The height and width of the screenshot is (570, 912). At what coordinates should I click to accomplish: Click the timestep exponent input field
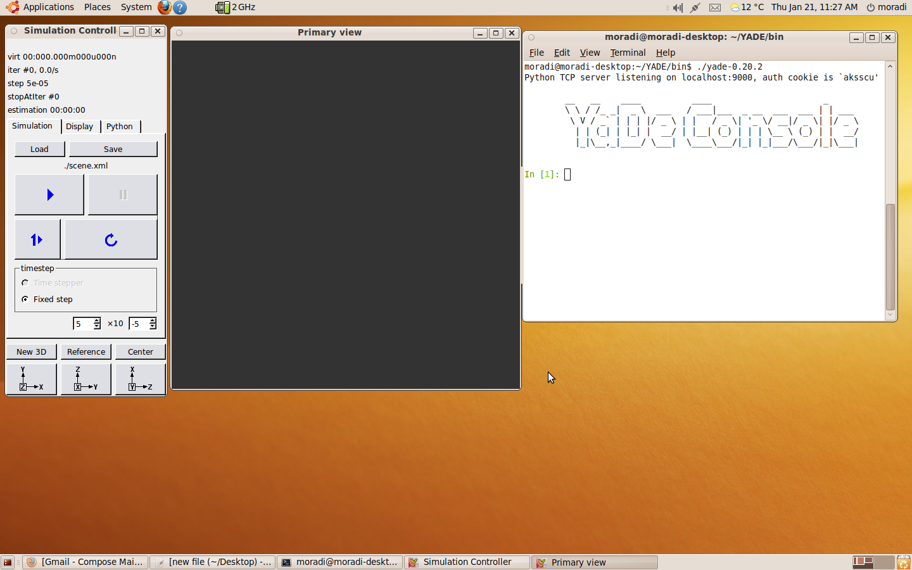point(139,324)
